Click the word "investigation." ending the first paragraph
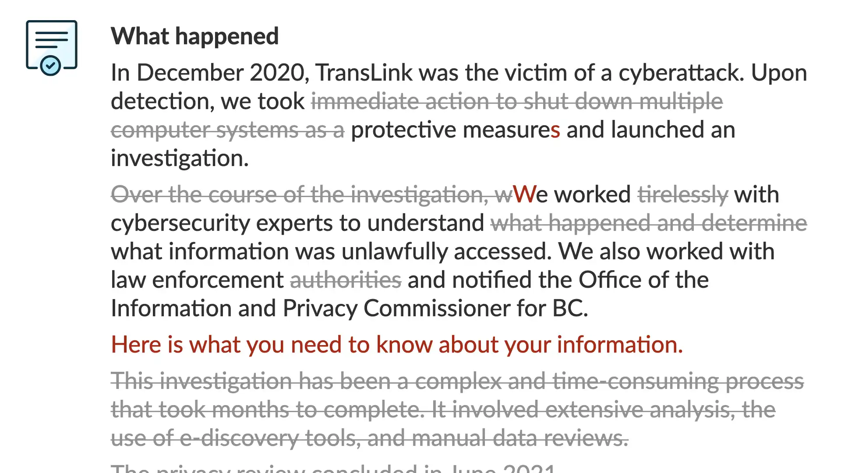Viewport: 841px width, 473px height. [180, 159]
